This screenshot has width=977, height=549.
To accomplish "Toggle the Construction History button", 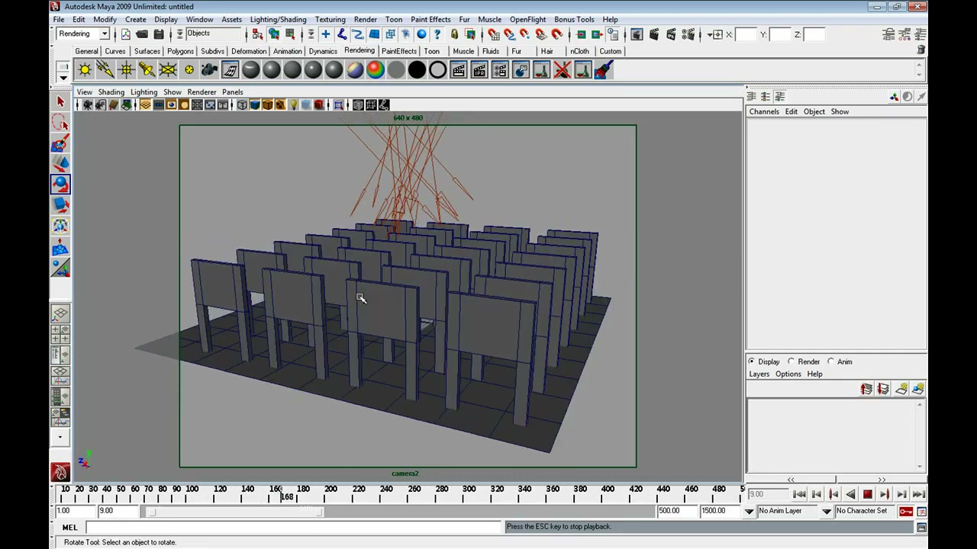I will (x=612, y=34).
